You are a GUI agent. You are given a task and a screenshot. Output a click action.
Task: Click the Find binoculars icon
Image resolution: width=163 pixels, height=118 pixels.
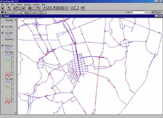(30, 8)
